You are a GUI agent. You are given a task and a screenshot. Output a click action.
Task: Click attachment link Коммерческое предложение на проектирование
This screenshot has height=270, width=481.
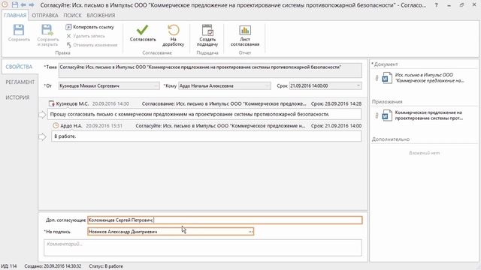pos(429,115)
